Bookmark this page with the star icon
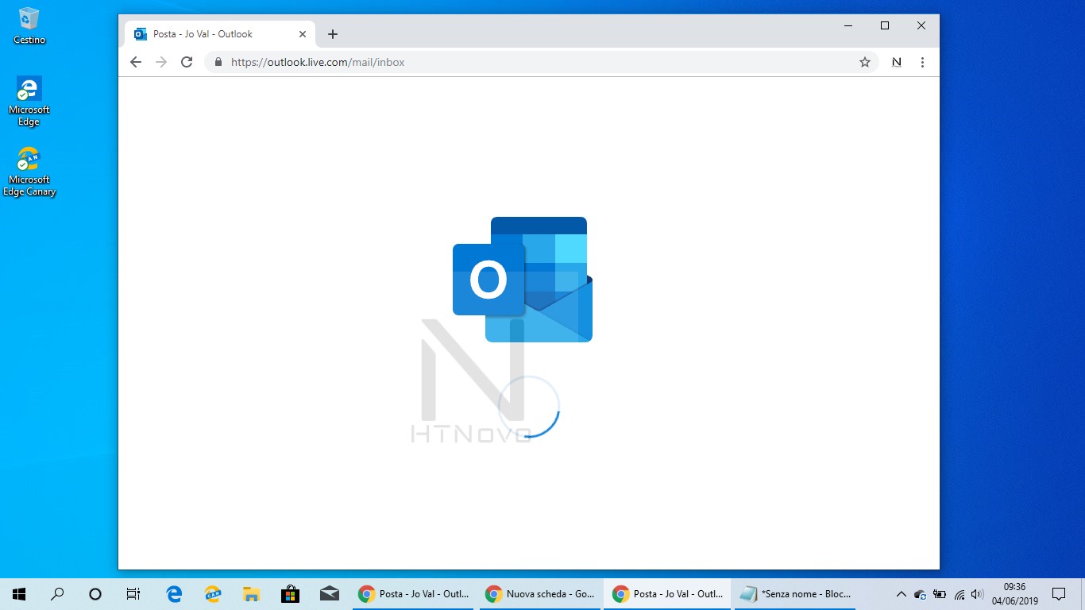 (865, 62)
